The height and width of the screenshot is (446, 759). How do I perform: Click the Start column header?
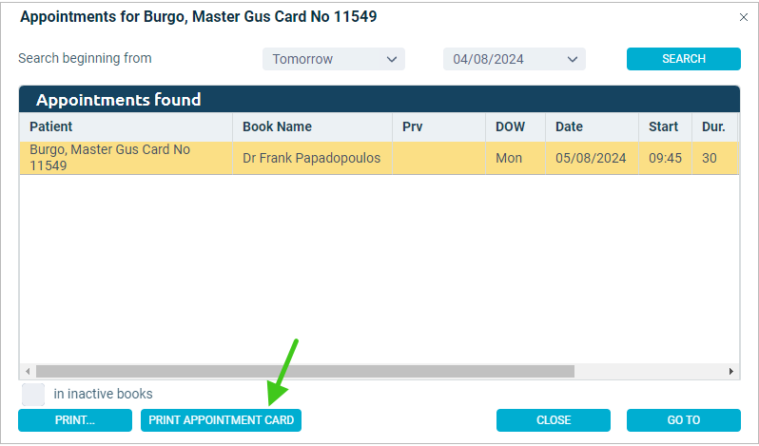(665, 126)
